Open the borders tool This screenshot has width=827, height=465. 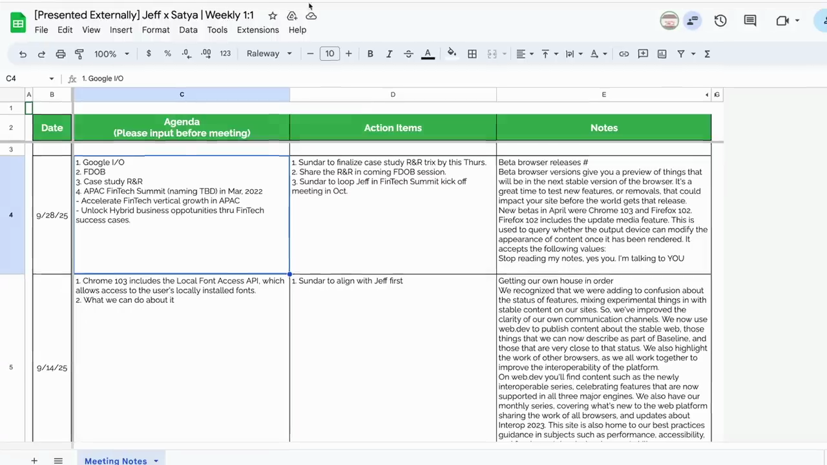[x=472, y=54]
